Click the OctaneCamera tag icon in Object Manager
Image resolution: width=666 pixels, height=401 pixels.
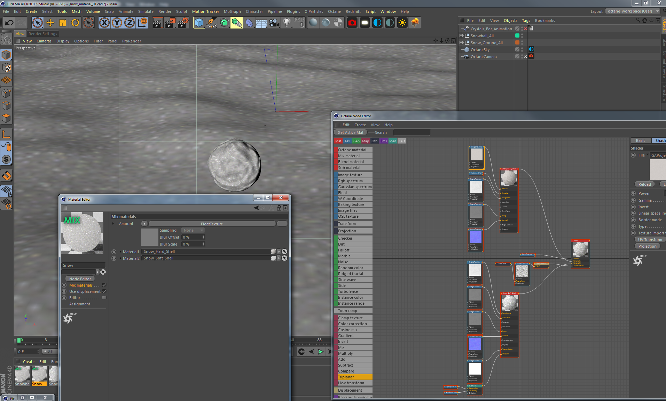531,57
